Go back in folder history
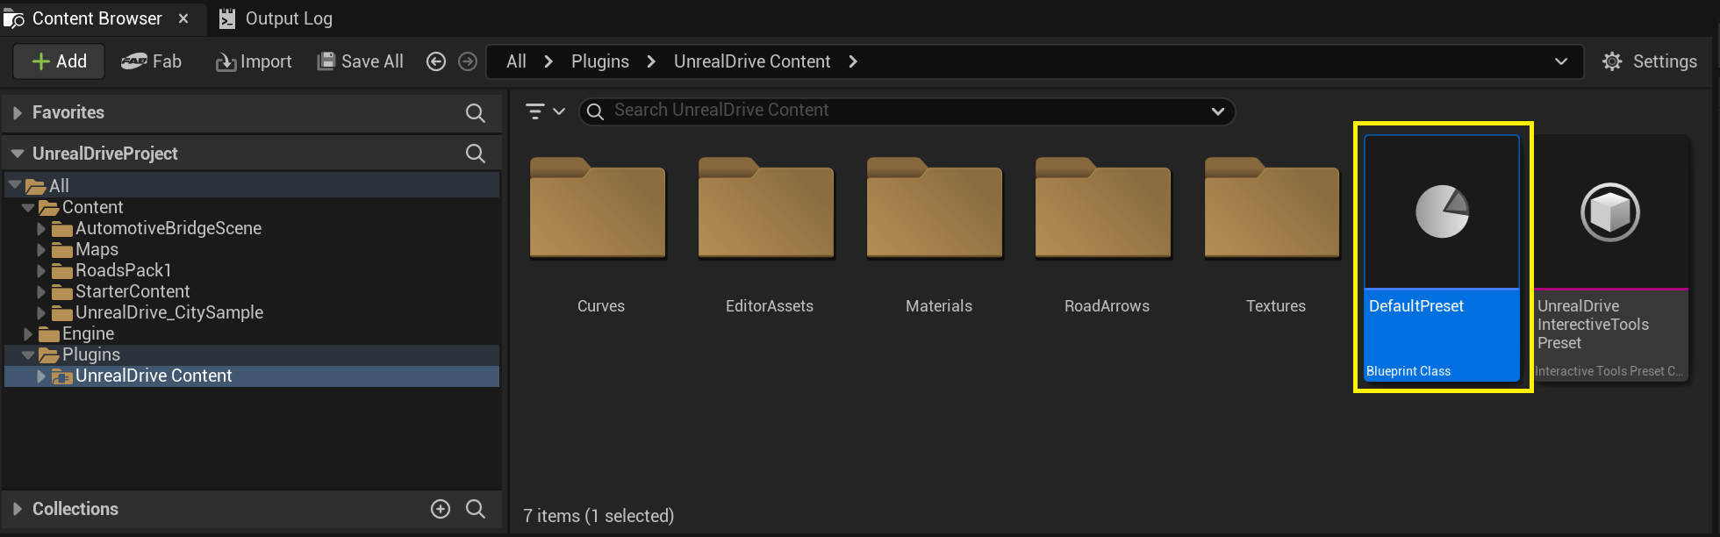 pyautogui.click(x=436, y=61)
